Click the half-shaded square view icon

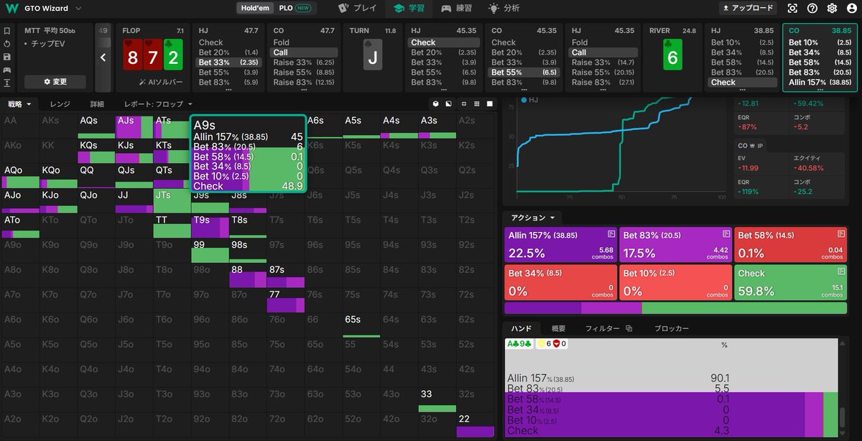click(448, 104)
